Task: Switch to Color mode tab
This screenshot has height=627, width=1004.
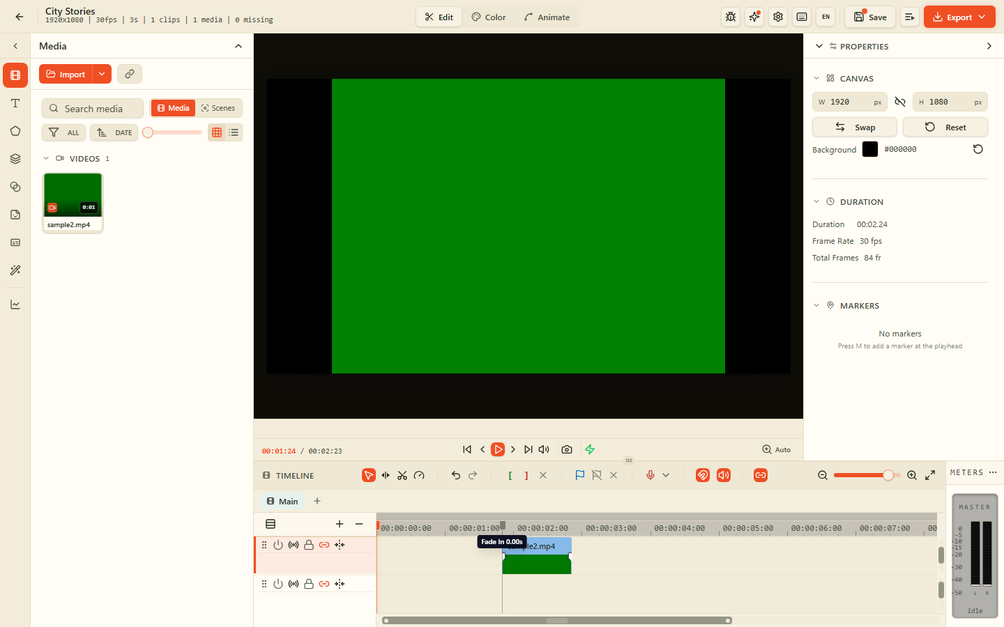Action: [x=489, y=17]
